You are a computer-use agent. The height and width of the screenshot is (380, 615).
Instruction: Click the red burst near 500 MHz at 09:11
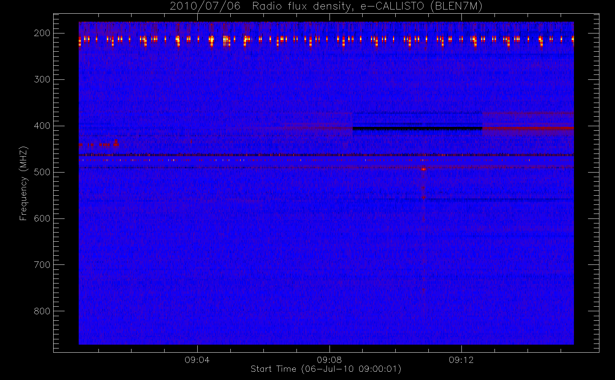tap(423, 169)
